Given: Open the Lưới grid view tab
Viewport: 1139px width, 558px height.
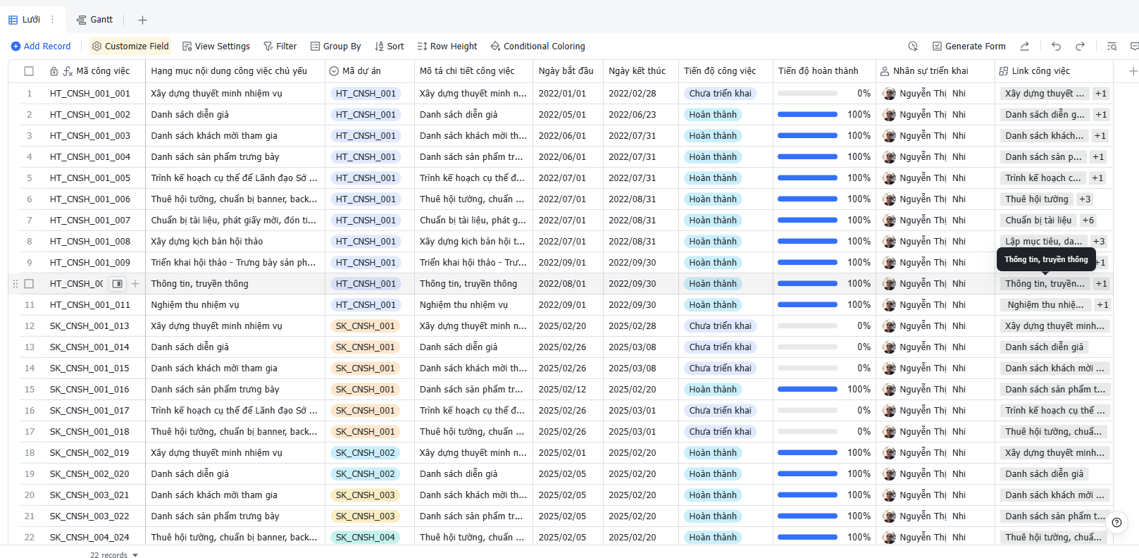Looking at the screenshot, I should tap(25, 20).
